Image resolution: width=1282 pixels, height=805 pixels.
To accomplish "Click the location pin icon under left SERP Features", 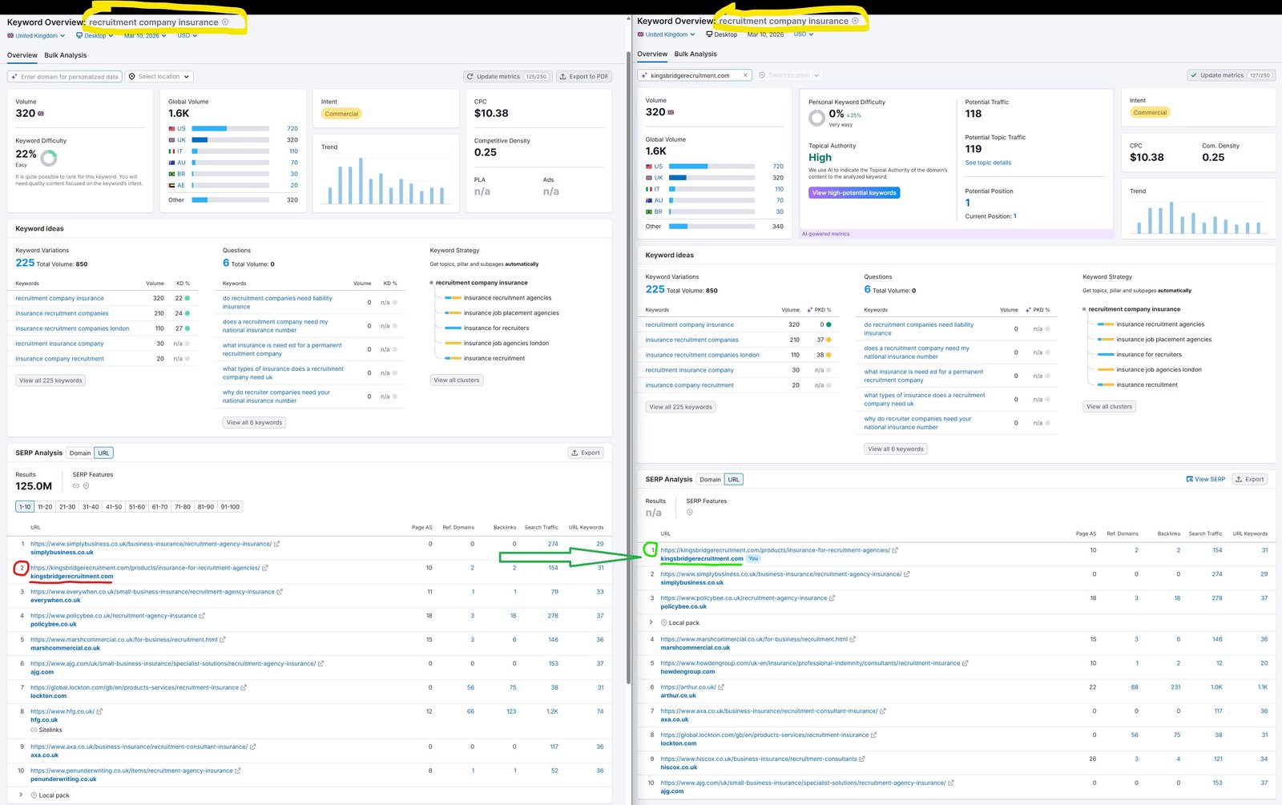I will (x=87, y=486).
